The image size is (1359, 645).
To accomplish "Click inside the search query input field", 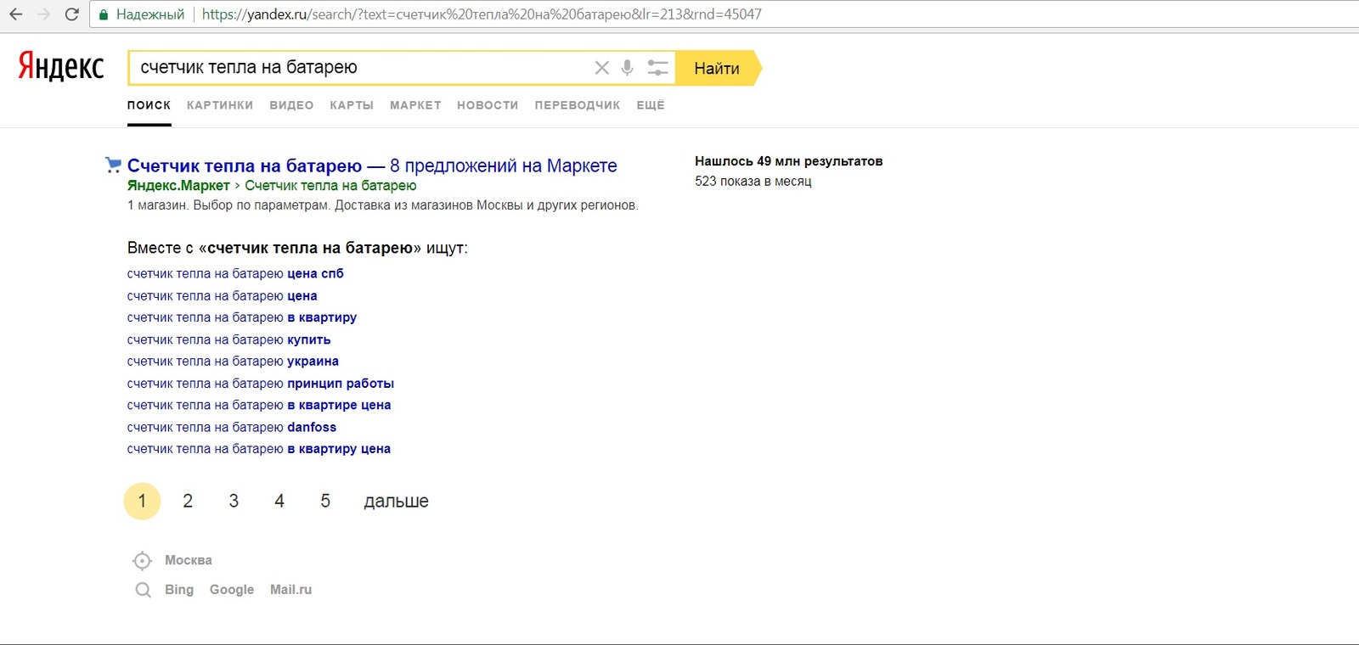I will tap(357, 68).
